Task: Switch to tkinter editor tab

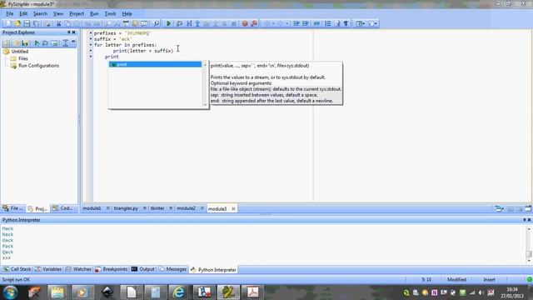Action: tap(157, 208)
